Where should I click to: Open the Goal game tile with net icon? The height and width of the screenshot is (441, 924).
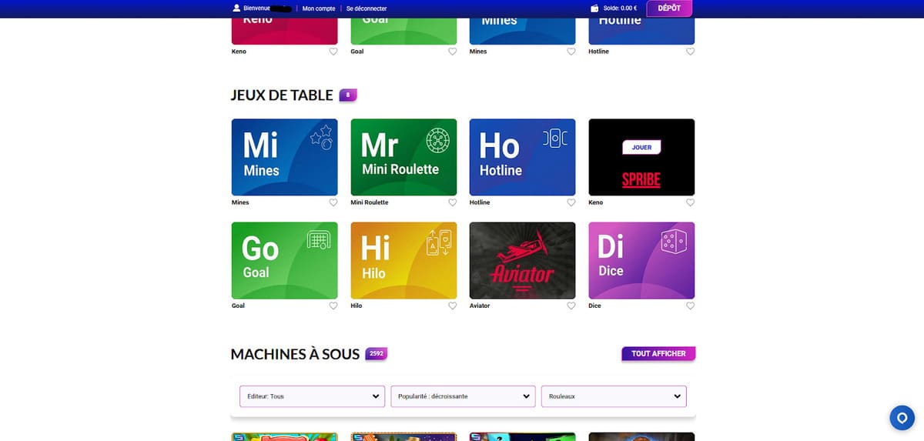point(284,260)
